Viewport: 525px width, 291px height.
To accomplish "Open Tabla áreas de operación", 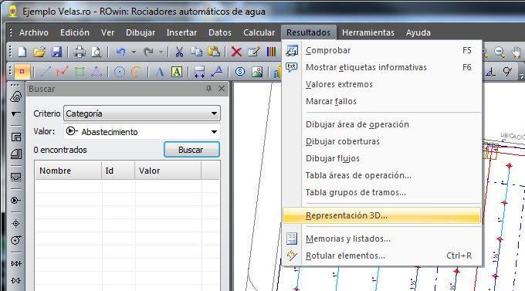I will pos(381,175).
